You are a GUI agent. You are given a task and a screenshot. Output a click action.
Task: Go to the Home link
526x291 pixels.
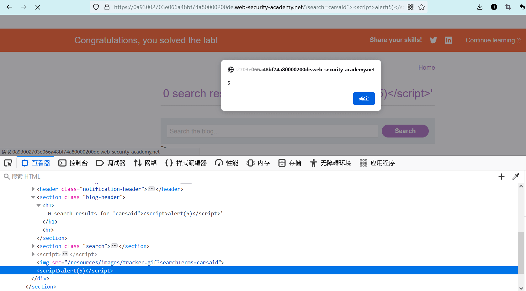pyautogui.click(x=427, y=67)
